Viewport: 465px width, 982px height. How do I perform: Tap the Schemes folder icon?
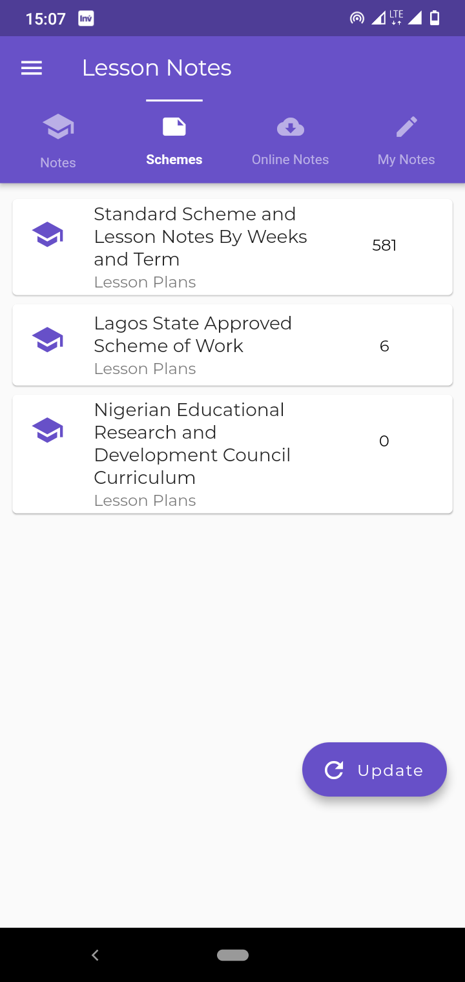[174, 127]
